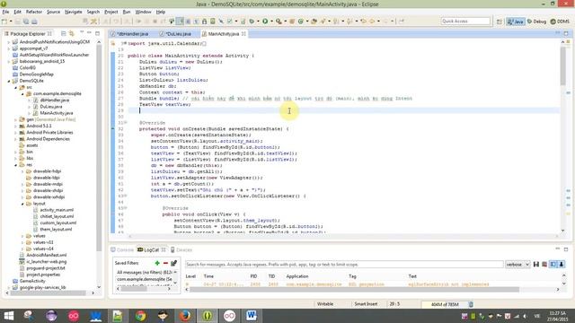Viewport: 575px width, 323px height.
Task: Select All messages (no filters) saved filter
Action: click(x=144, y=273)
